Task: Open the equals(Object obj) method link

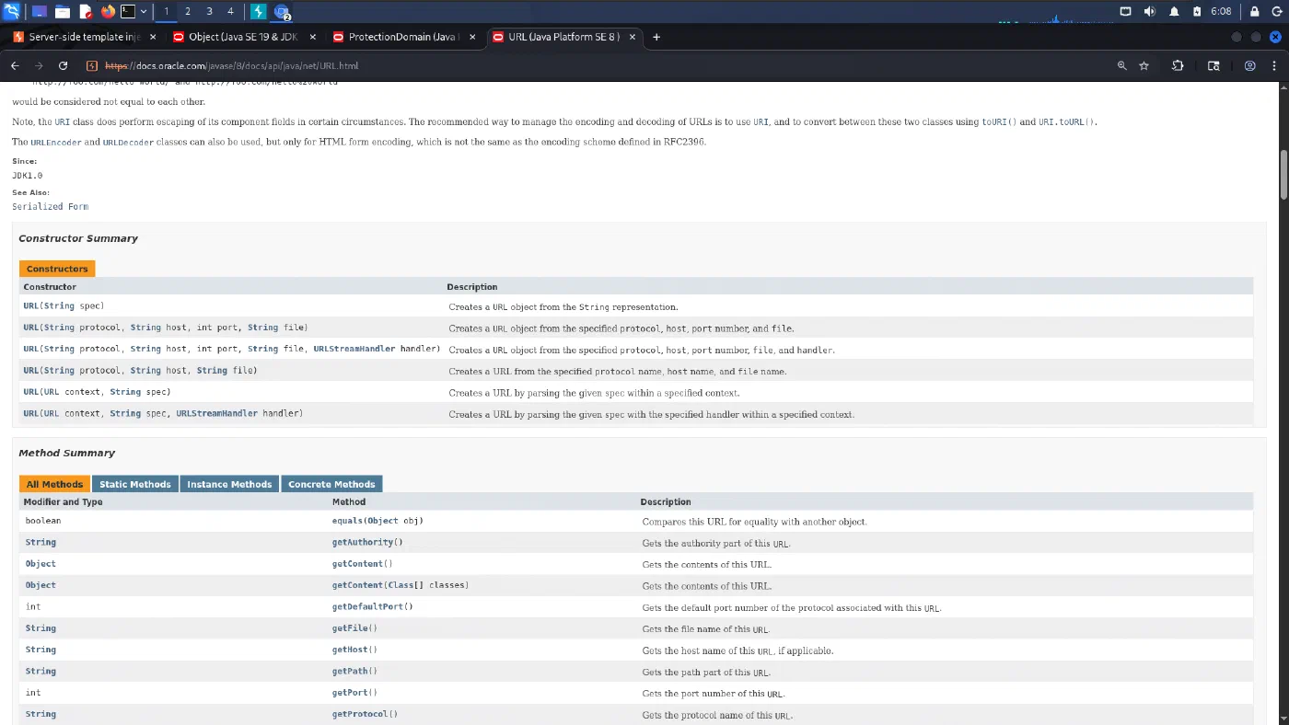Action: 377,521
